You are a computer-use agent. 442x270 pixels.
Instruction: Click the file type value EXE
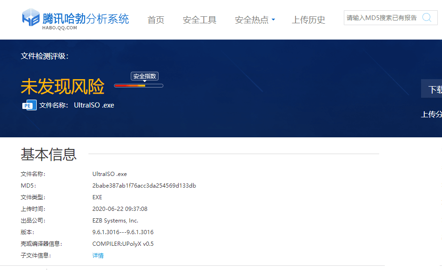pos(97,197)
